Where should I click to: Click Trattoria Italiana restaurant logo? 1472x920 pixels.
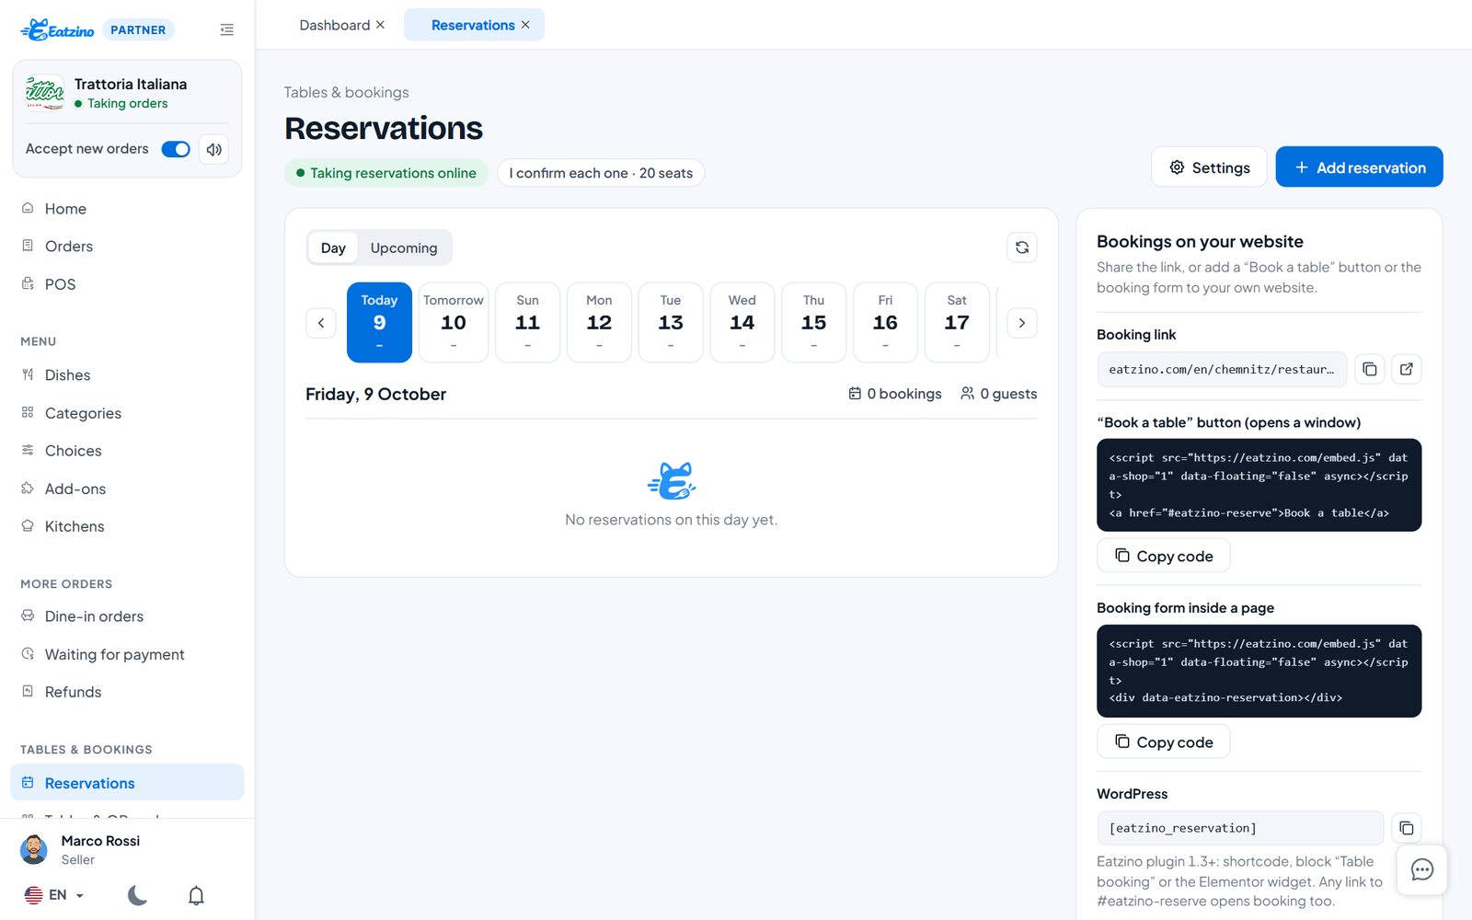44,93
